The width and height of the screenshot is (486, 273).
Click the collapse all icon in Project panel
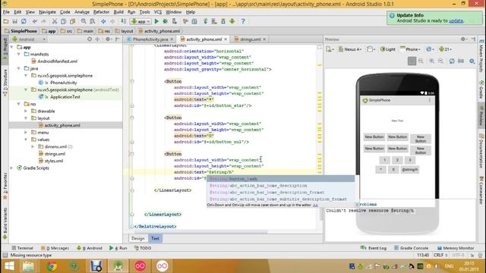pos(97,39)
